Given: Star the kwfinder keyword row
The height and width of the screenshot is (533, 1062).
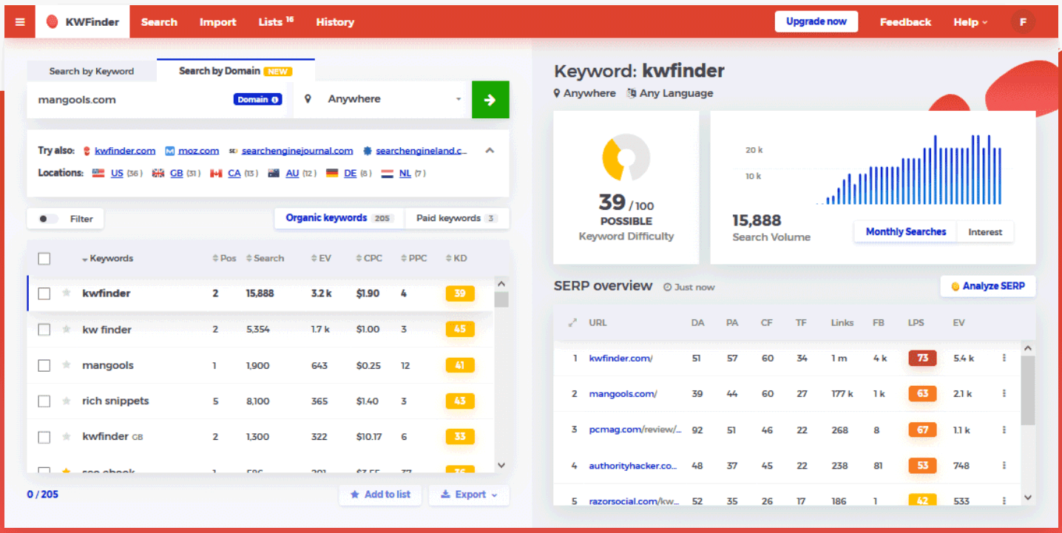Looking at the screenshot, I should [67, 293].
